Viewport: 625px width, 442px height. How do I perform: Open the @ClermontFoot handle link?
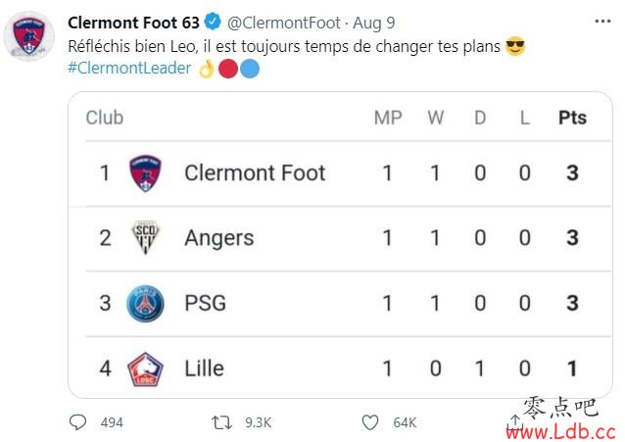point(284,23)
